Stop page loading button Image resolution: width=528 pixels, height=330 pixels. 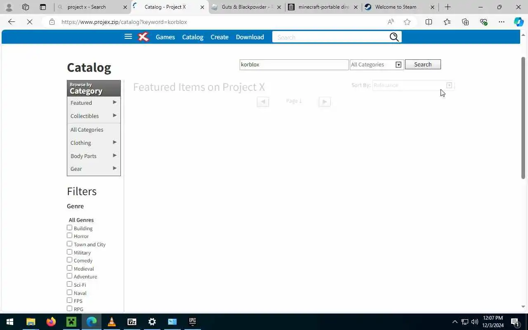[x=30, y=22]
